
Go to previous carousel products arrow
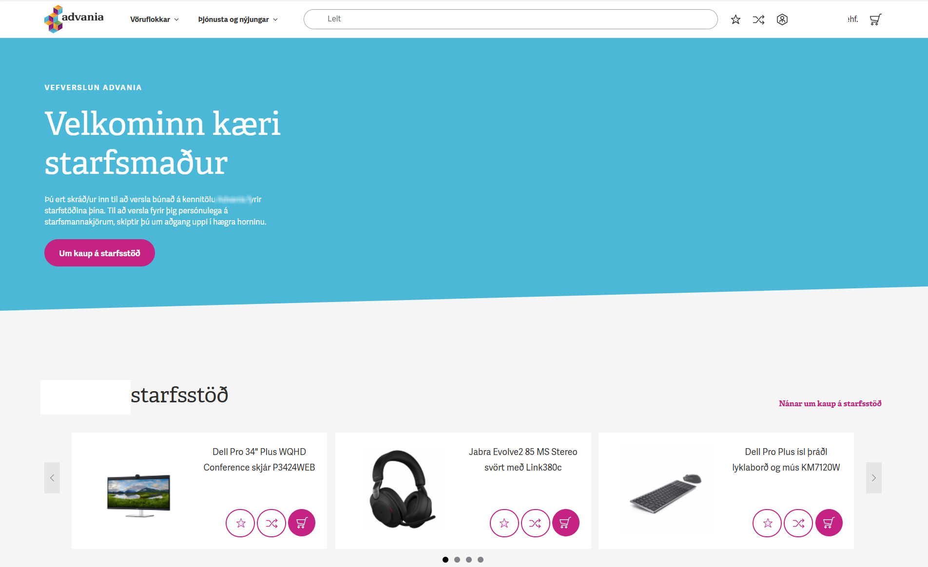click(x=52, y=478)
